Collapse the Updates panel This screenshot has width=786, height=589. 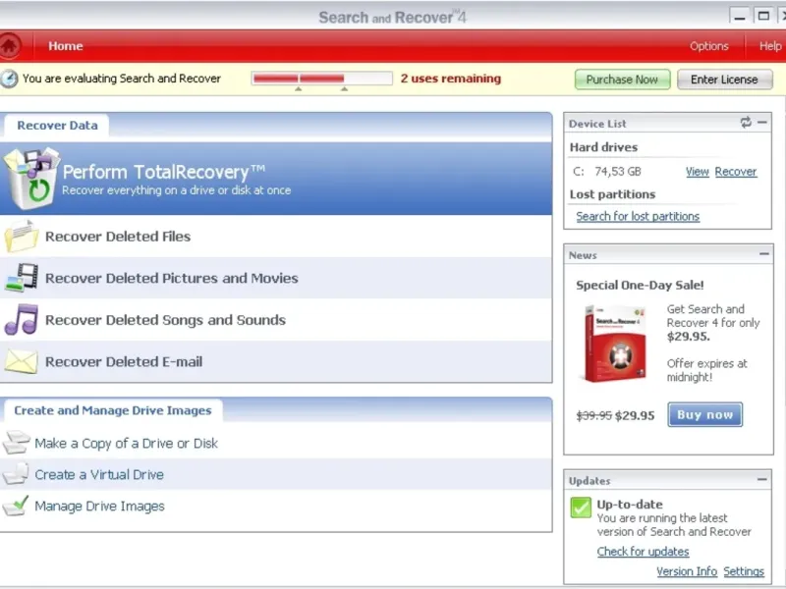point(762,479)
